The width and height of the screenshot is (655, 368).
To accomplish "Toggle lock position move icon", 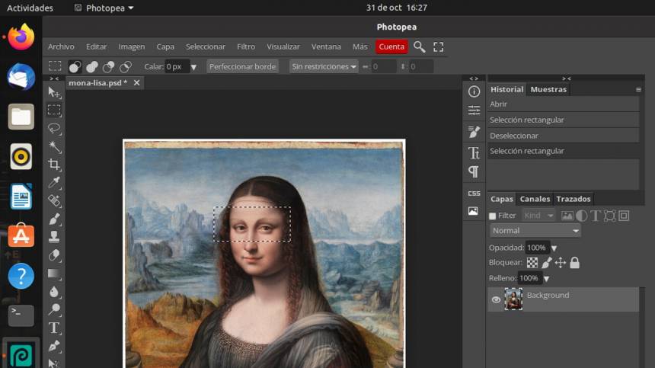I will click(x=560, y=263).
